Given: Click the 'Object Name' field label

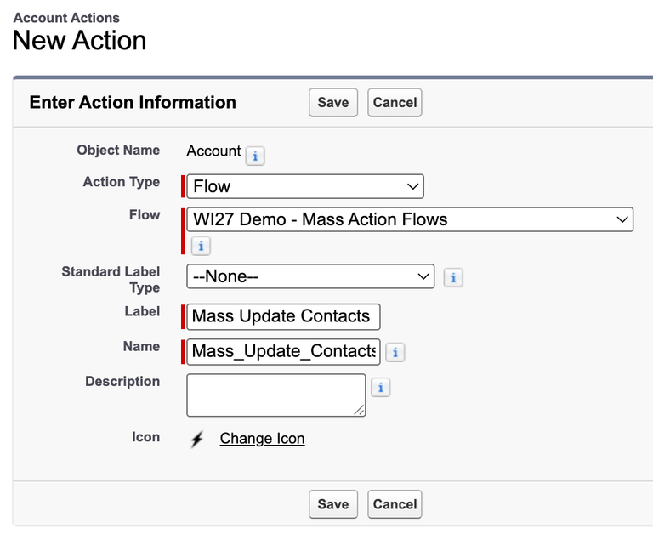Looking at the screenshot, I should (x=118, y=150).
